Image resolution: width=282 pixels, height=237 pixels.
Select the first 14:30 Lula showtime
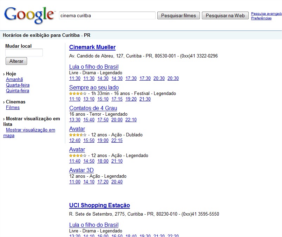point(103,78)
